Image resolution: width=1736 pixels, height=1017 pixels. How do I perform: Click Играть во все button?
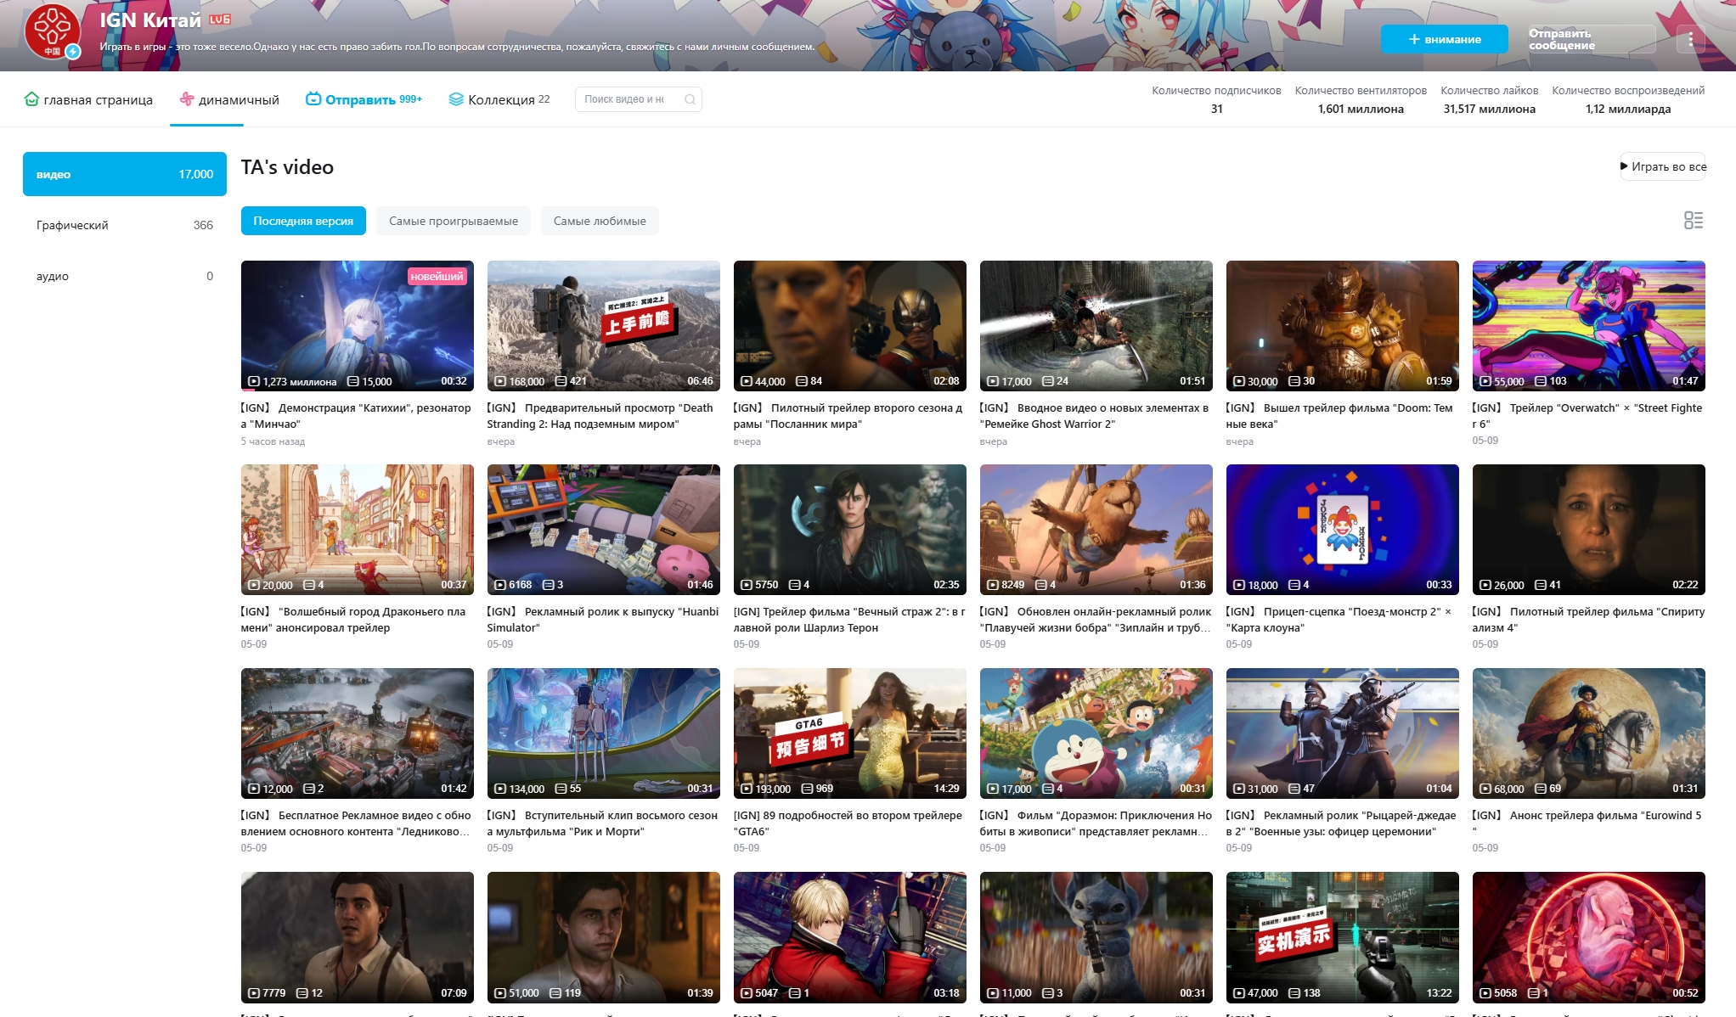pyautogui.click(x=1663, y=166)
